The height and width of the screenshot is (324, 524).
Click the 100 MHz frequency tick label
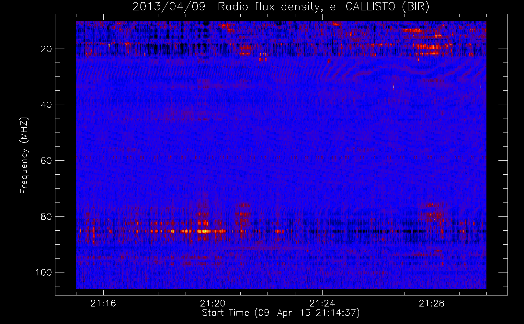44,272
